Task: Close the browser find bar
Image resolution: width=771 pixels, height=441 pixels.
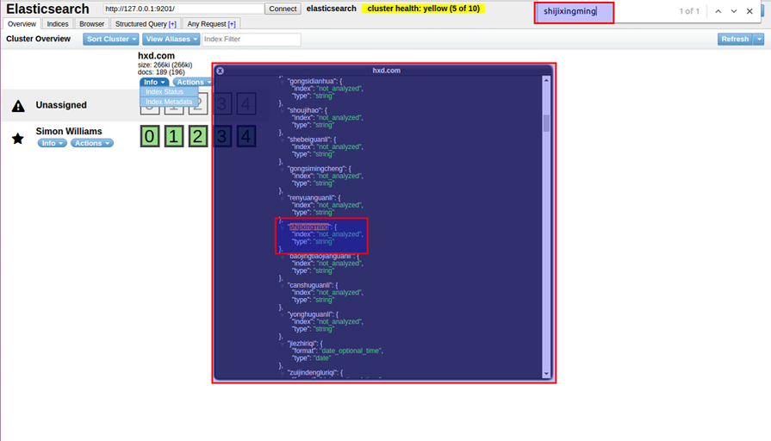Action: pyautogui.click(x=749, y=11)
